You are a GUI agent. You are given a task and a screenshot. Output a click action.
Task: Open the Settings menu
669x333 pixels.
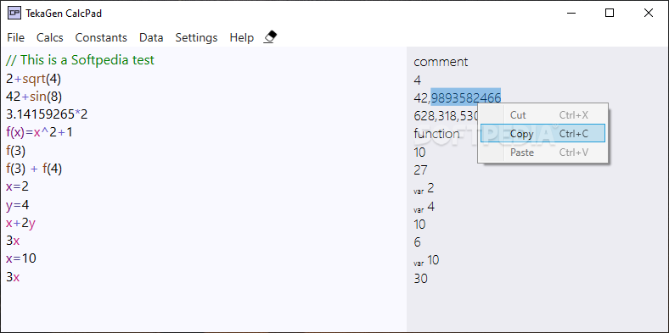[x=196, y=37]
